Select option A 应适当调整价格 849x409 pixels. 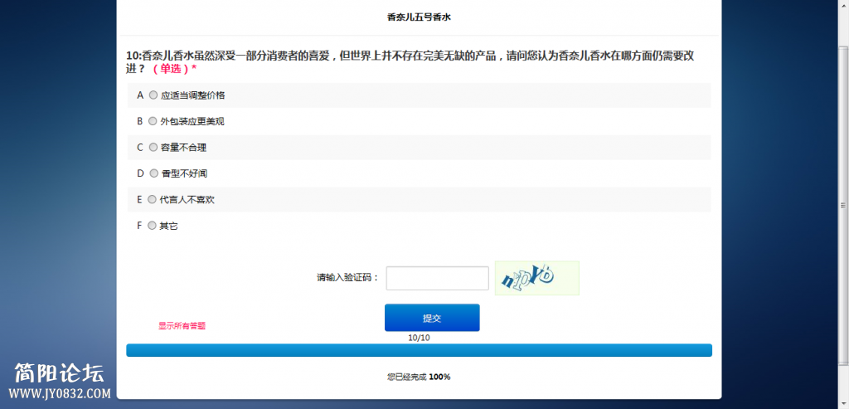tap(153, 95)
